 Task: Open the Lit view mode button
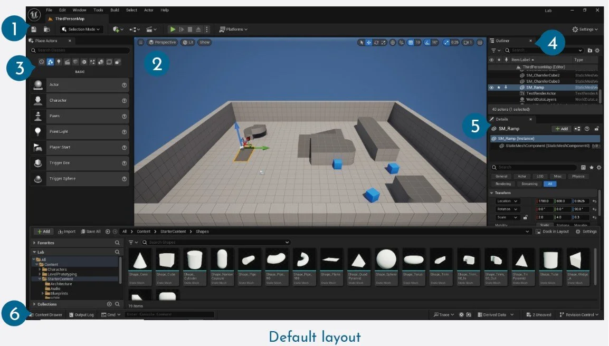(188, 42)
